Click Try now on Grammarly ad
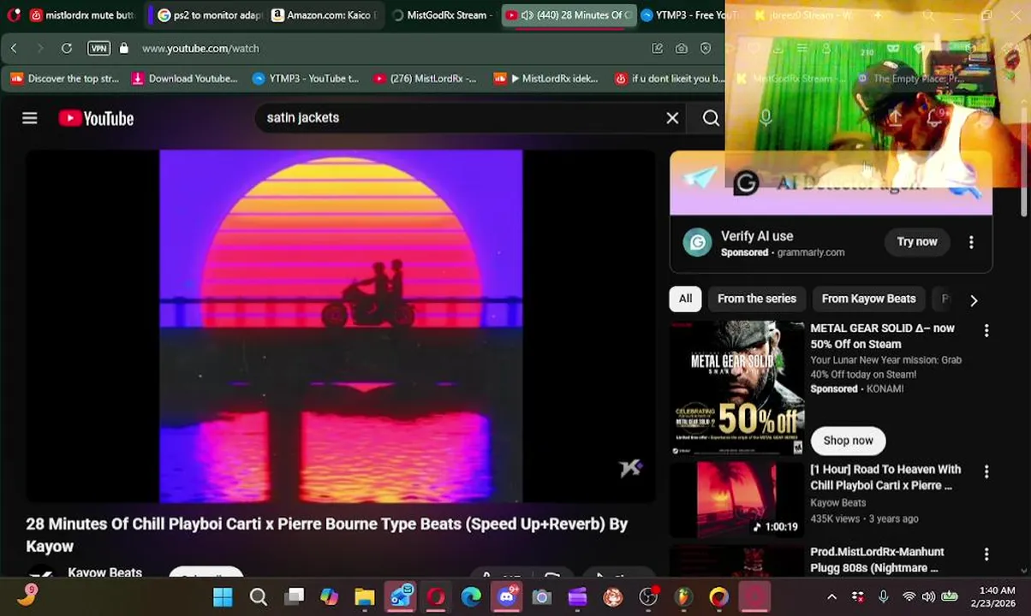The height and width of the screenshot is (616, 1031). pyautogui.click(x=917, y=242)
